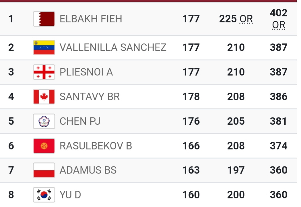Click the Poland flag icon

coord(44,170)
